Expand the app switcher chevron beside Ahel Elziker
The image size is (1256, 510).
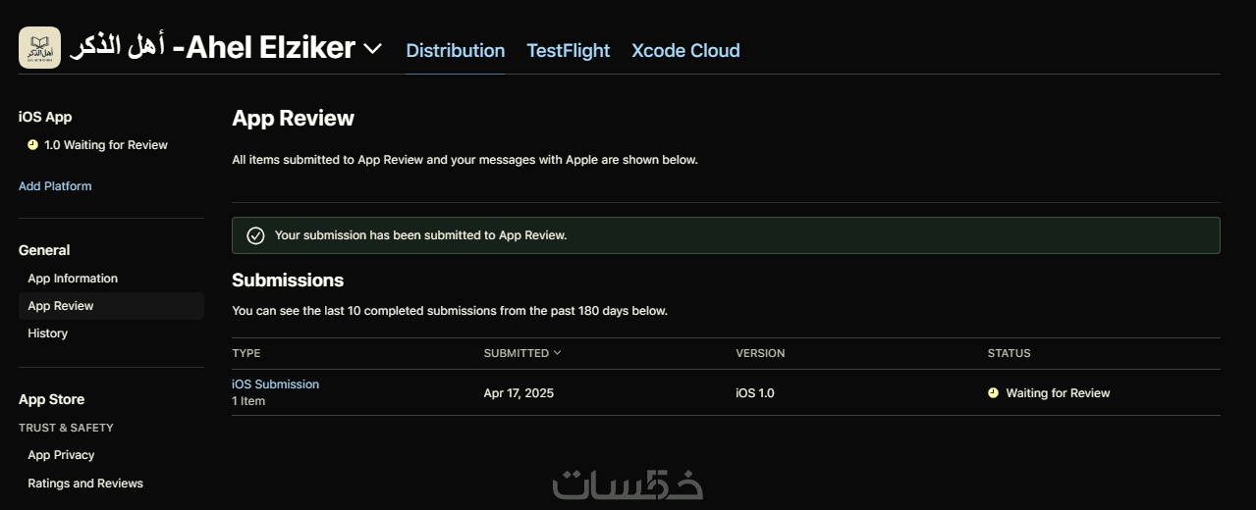click(x=372, y=48)
